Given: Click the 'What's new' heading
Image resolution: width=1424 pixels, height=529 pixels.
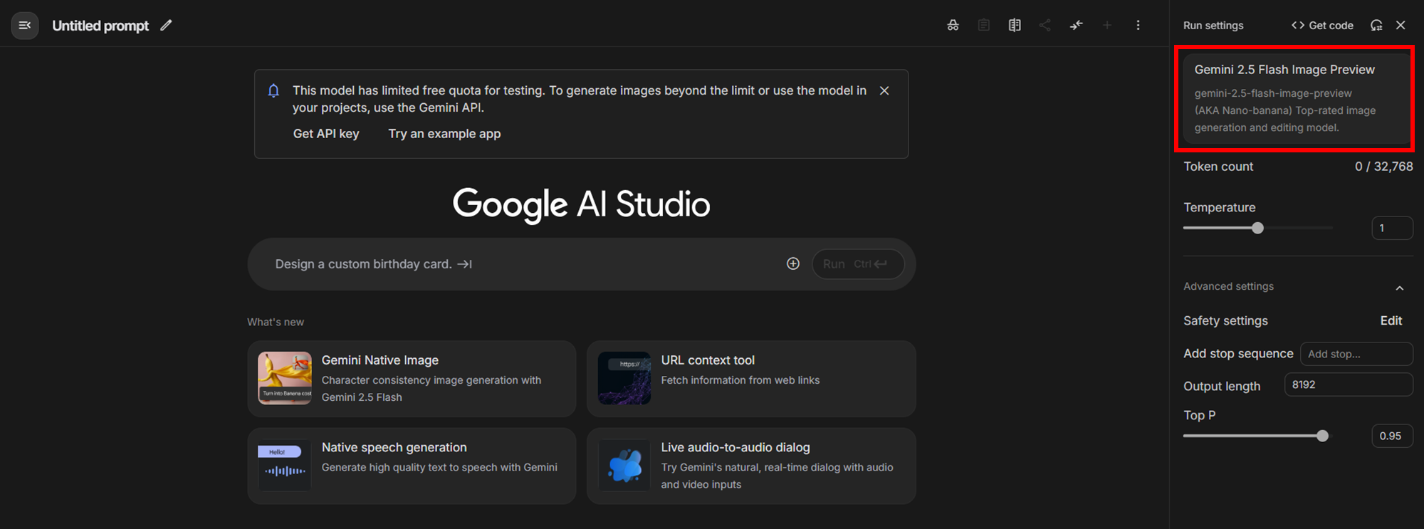Looking at the screenshot, I should pyautogui.click(x=276, y=322).
